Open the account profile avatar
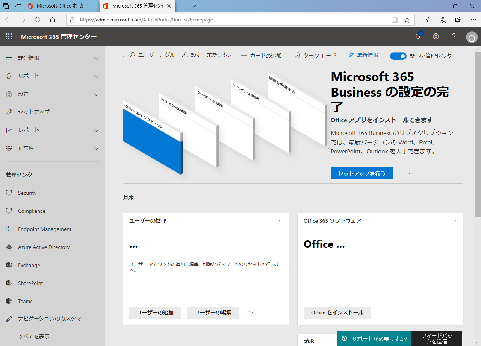The height and width of the screenshot is (346, 481). [472, 37]
